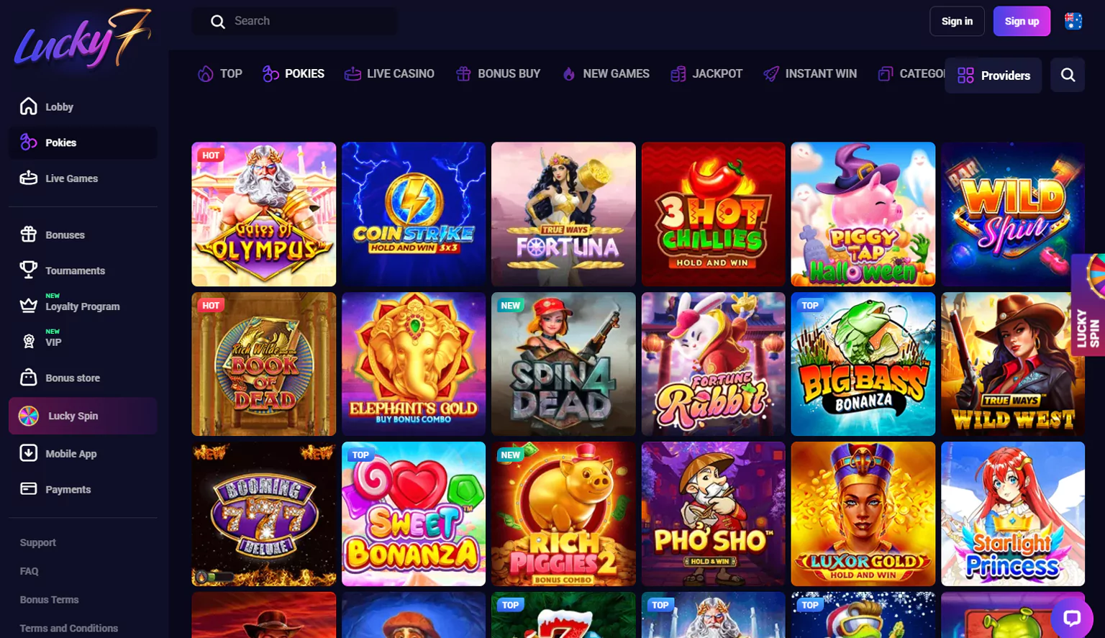The height and width of the screenshot is (638, 1105).
Task: Click the Lucky 7 logo
Action: pyautogui.click(x=83, y=40)
